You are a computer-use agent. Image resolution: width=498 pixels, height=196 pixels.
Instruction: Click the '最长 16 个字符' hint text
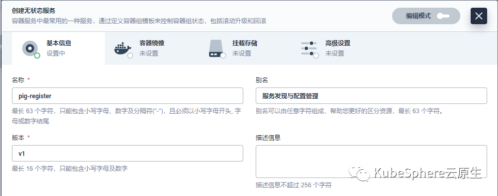pyautogui.click(x=70, y=169)
